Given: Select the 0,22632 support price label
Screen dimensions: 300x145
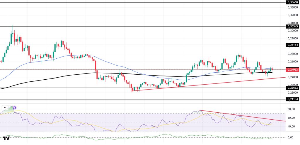Looking at the screenshot, I should (x=292, y=88).
